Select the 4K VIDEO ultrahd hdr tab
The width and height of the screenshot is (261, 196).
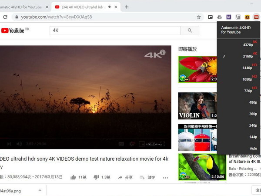click(x=83, y=7)
